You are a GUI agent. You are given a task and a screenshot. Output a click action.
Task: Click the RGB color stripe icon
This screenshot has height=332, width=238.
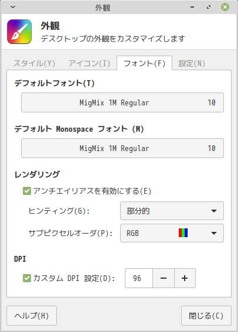tap(183, 233)
